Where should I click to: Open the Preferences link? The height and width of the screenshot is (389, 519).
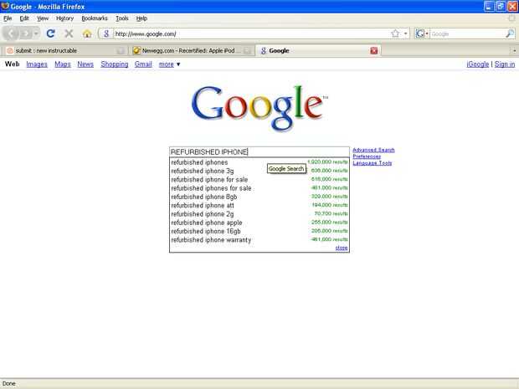coord(367,156)
